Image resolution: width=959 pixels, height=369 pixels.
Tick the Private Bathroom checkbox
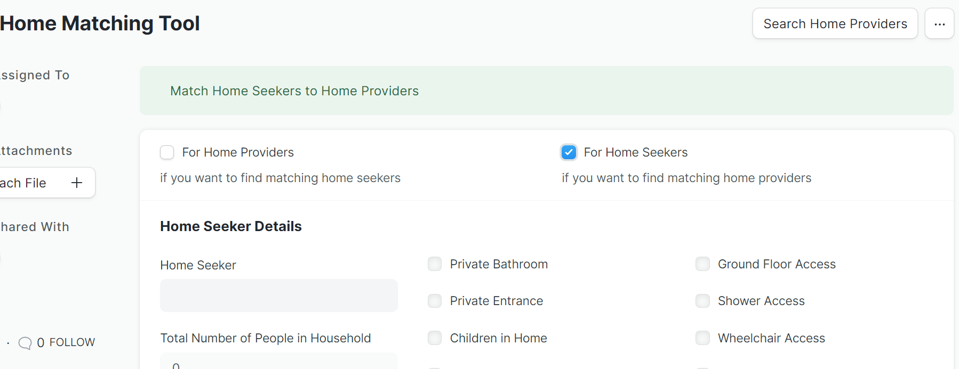coord(435,264)
